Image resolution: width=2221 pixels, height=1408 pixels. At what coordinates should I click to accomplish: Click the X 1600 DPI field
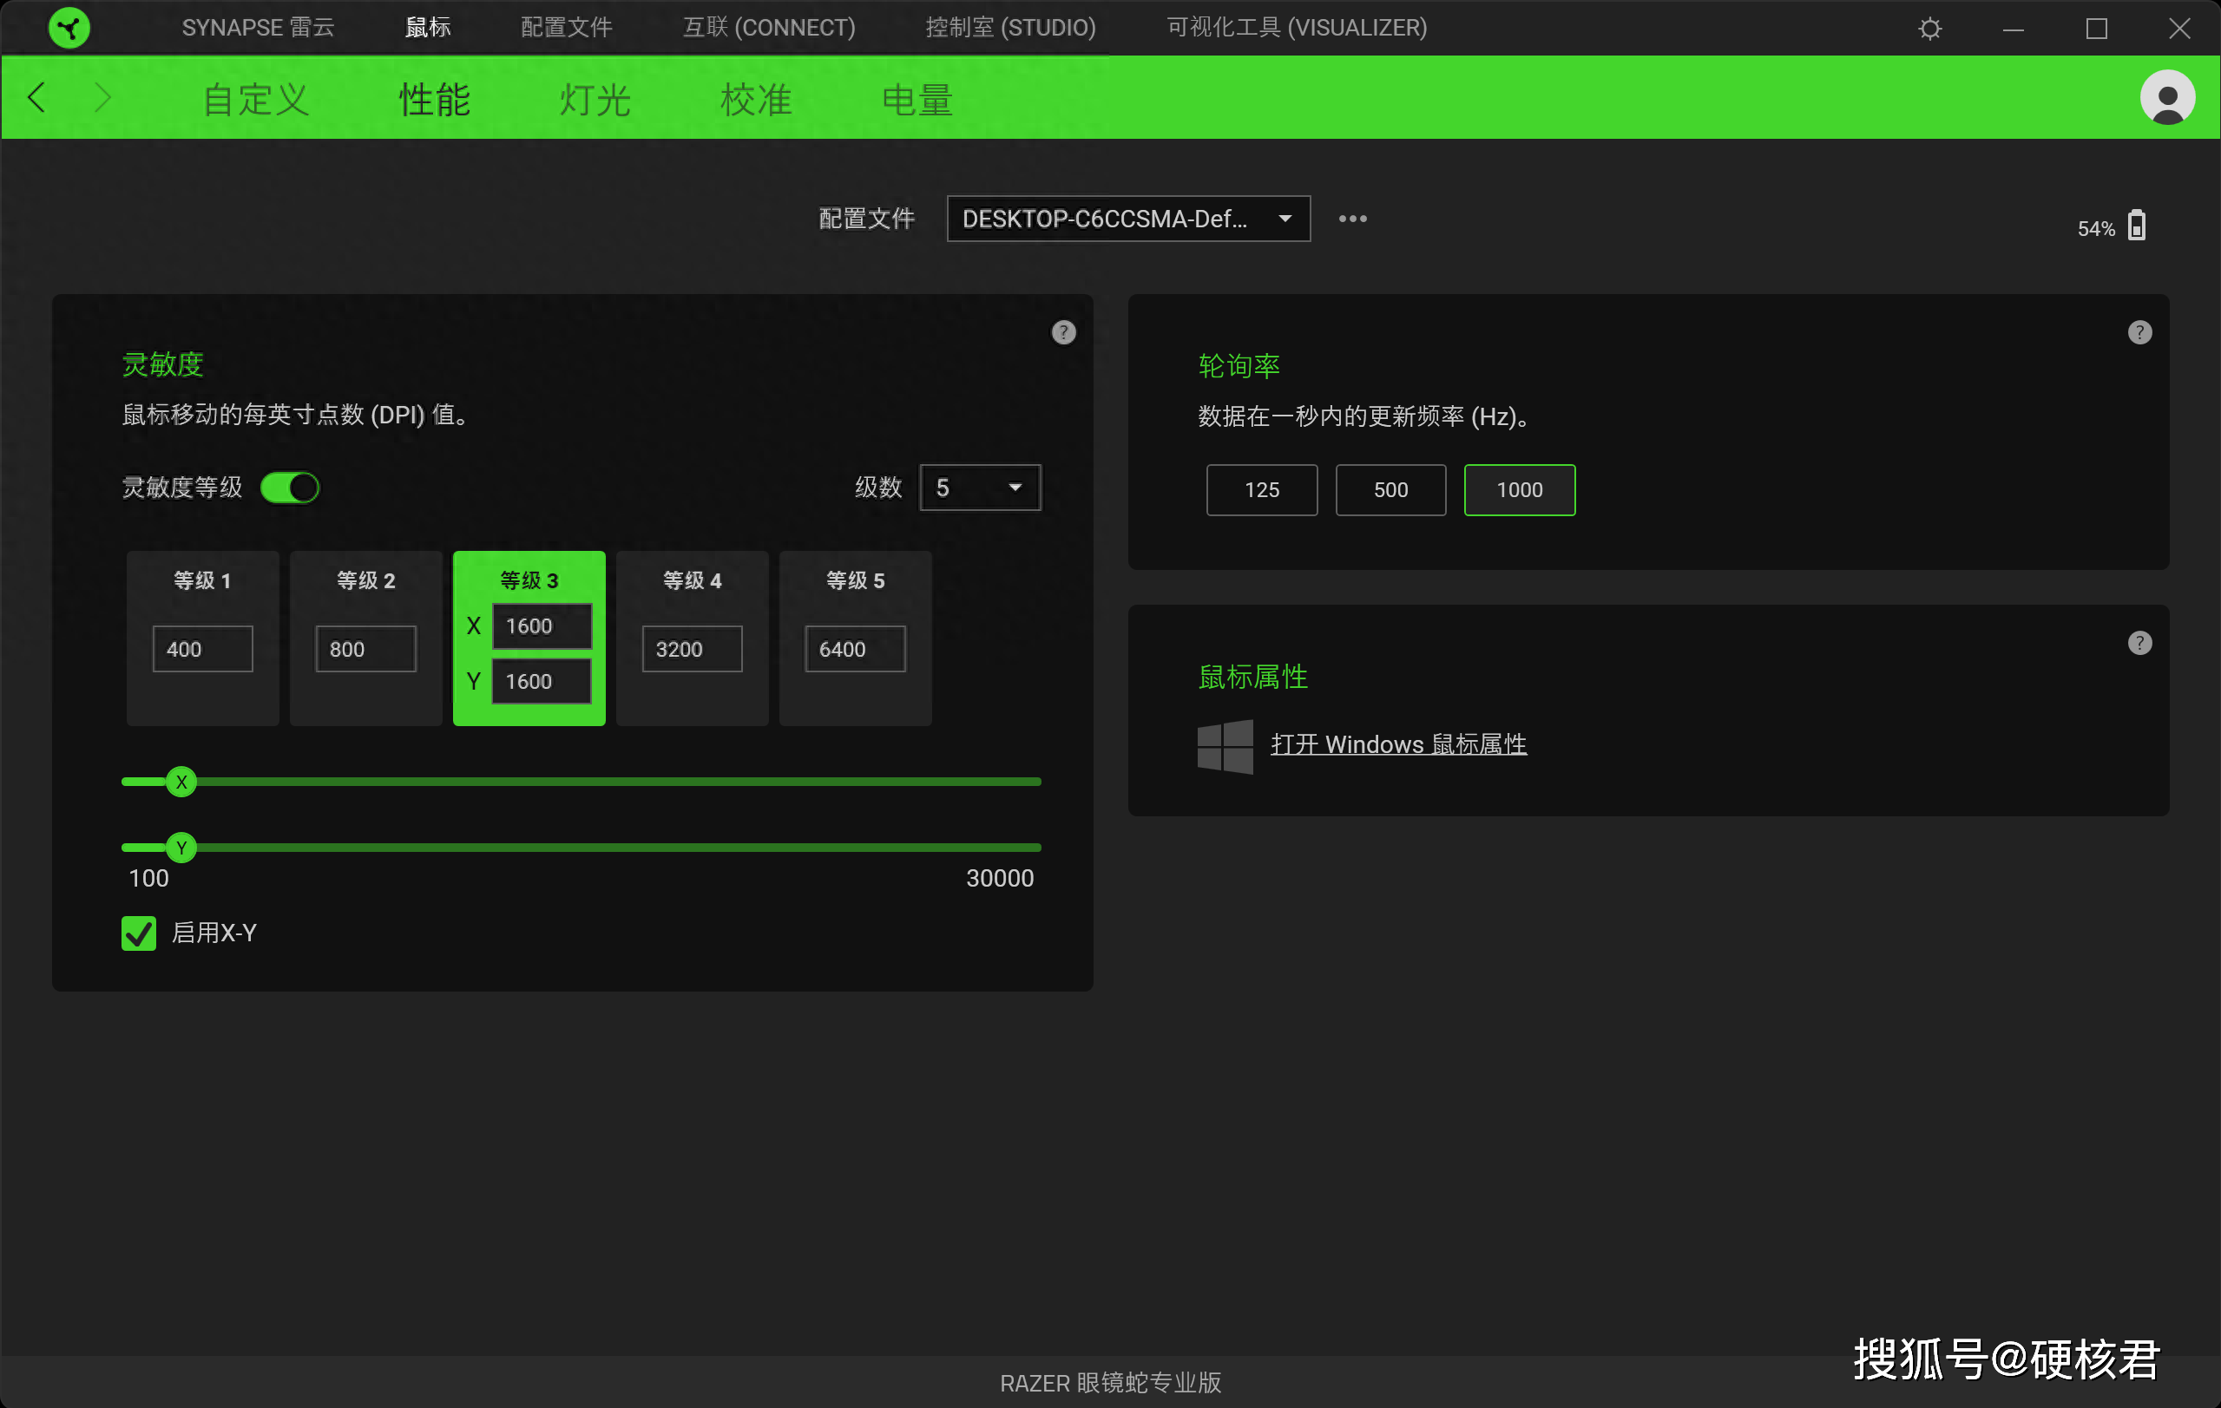tap(542, 626)
